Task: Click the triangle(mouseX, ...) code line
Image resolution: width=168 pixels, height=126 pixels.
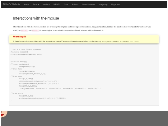Action: point(59,88)
